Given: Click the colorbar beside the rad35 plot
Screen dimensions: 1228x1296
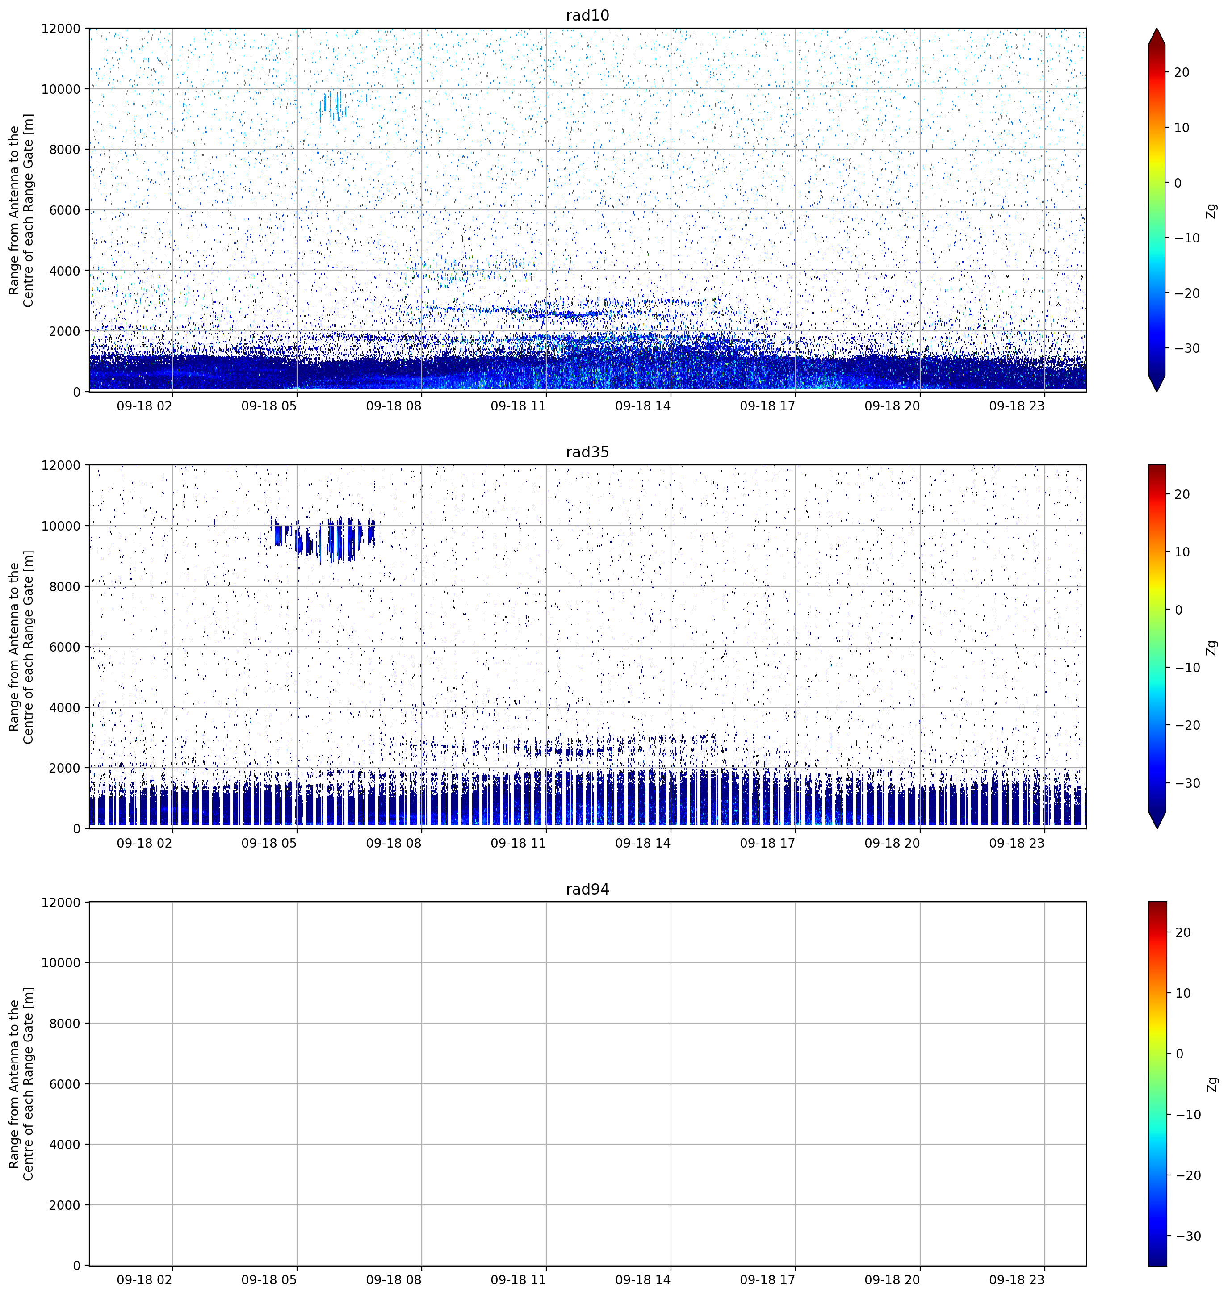Looking at the screenshot, I should coord(1157,647).
